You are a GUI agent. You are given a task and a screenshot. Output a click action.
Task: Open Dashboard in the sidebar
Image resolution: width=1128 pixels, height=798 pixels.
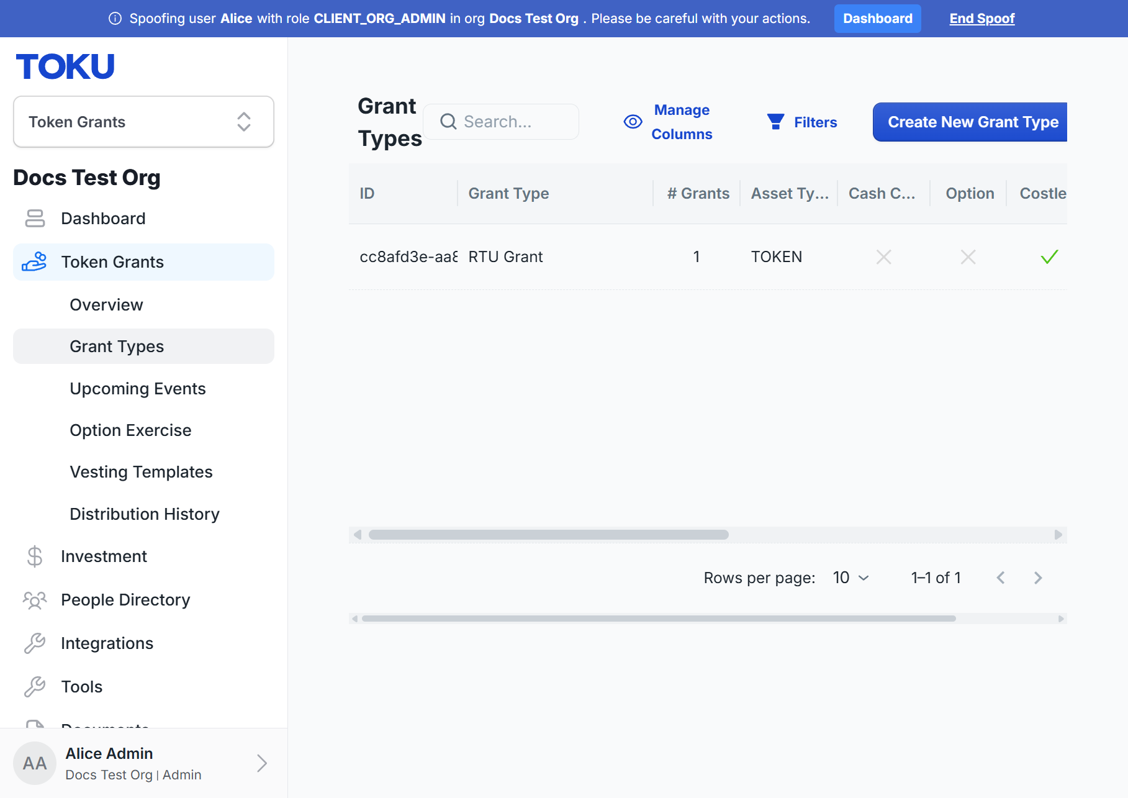pyautogui.click(x=143, y=219)
